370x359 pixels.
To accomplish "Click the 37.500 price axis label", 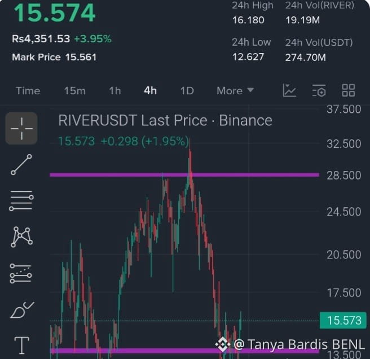I will (x=343, y=109).
